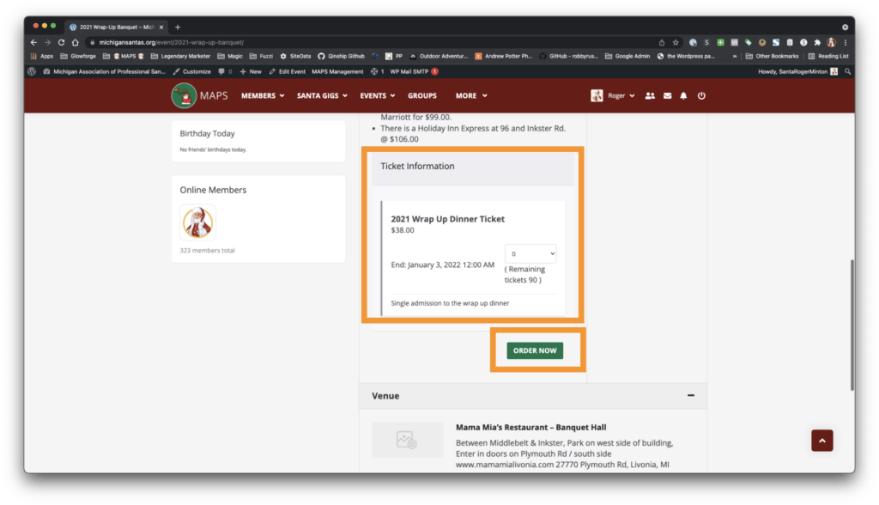Open SiteData gear bookmark
879x505 pixels.
[295, 56]
